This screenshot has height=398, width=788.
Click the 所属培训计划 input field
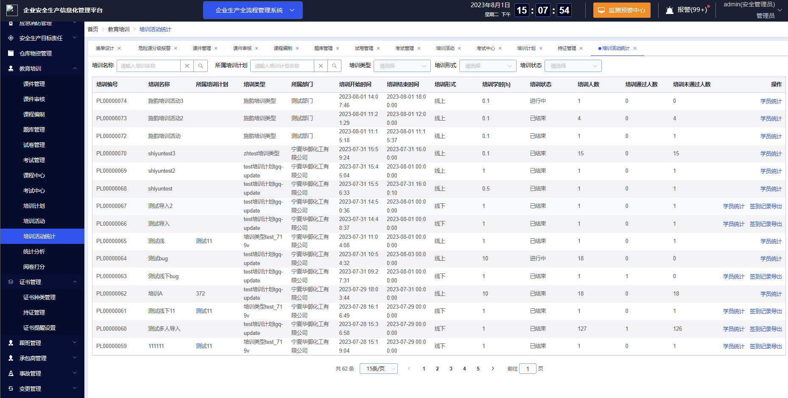(282, 66)
